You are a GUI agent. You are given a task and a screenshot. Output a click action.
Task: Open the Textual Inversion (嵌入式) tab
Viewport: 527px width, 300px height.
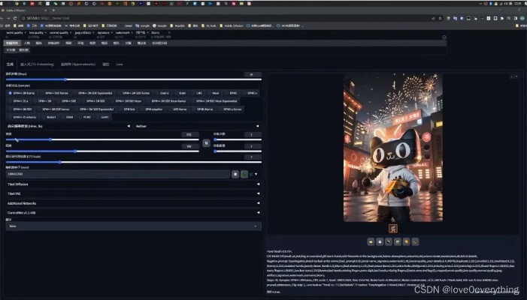[37, 64]
